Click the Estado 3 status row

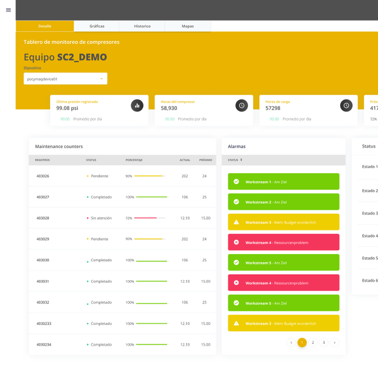click(x=368, y=213)
